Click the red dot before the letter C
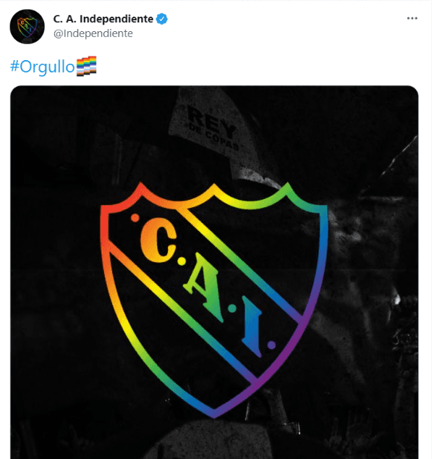 coord(135,218)
